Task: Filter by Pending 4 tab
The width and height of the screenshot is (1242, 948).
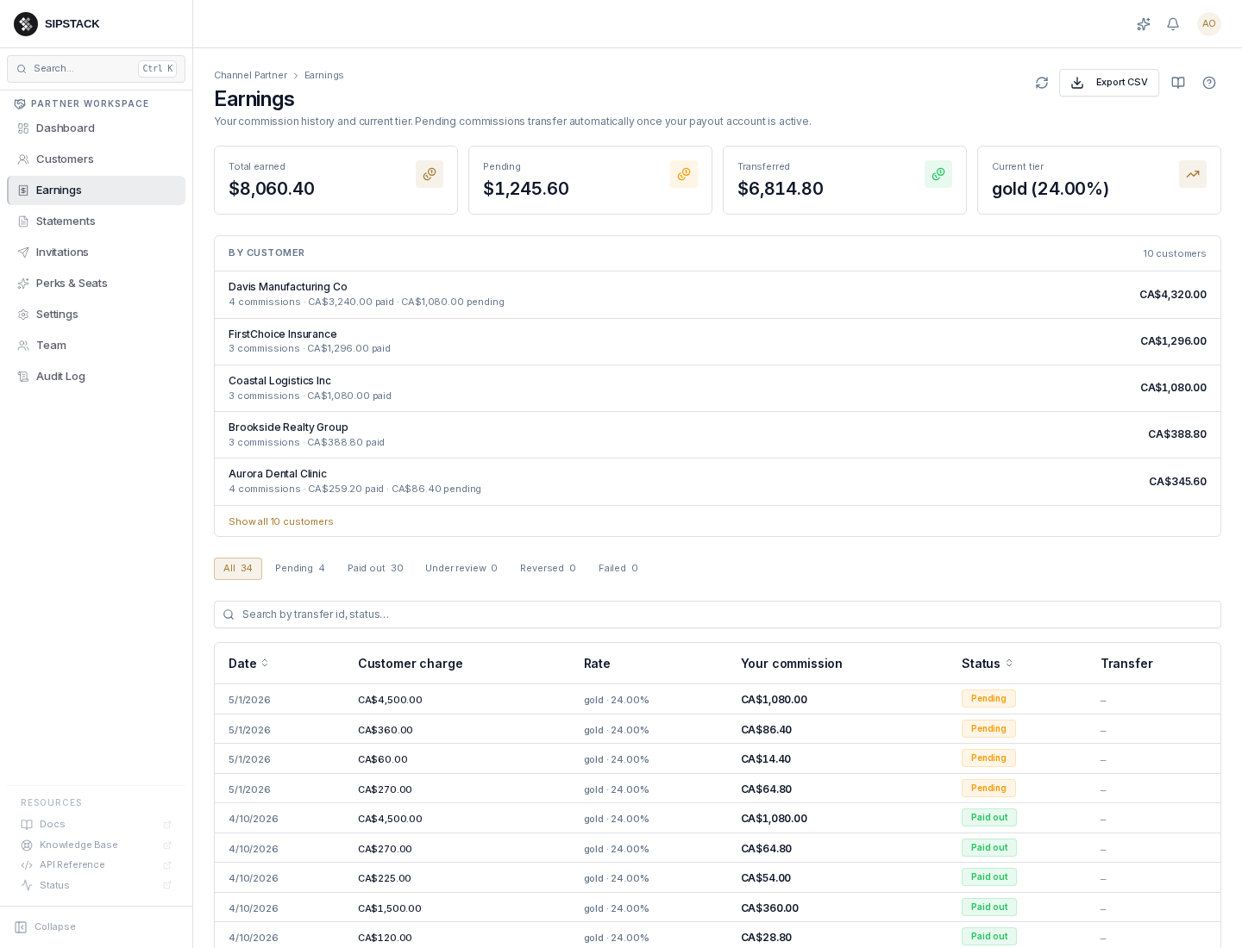Action: pos(300,569)
